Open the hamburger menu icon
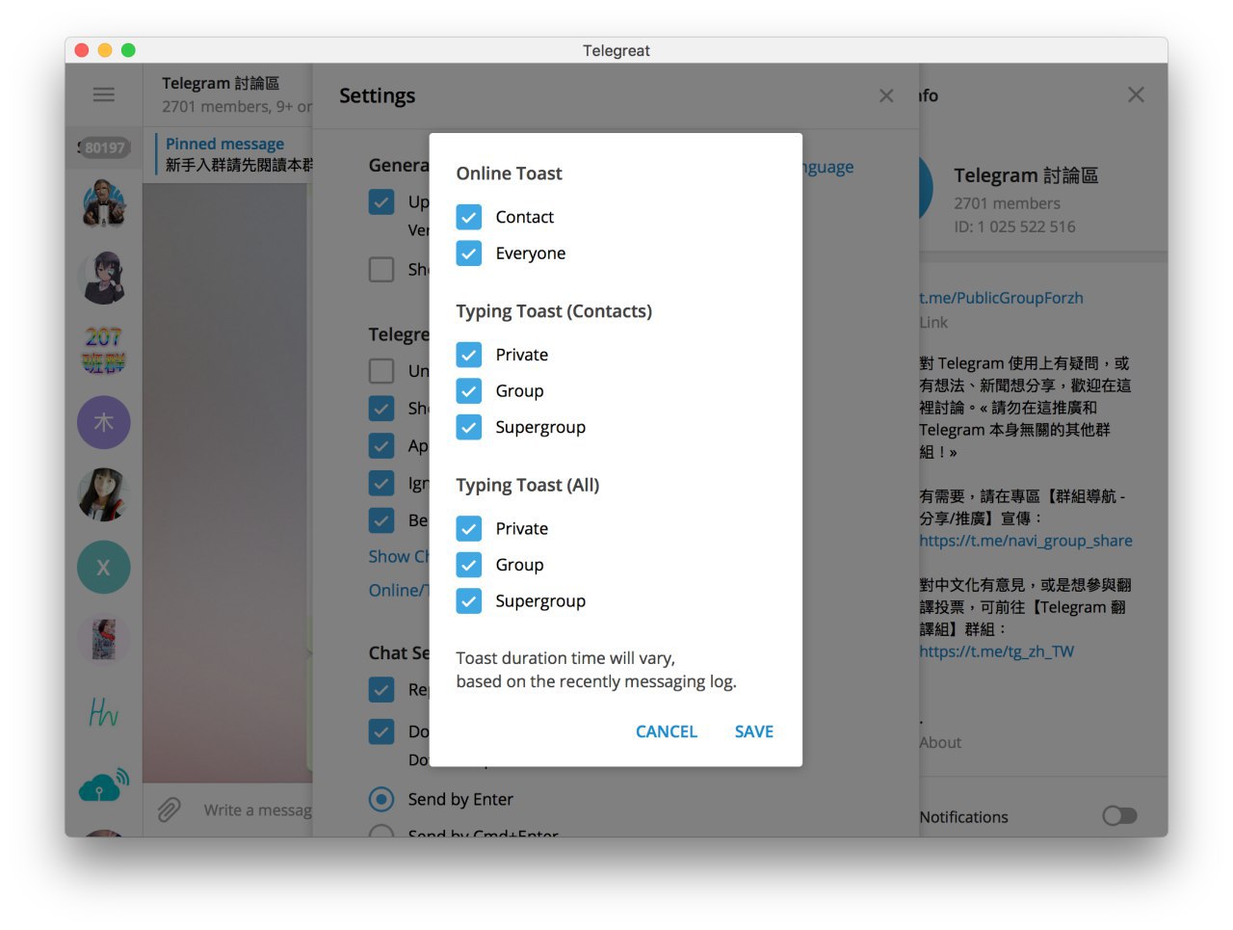The image size is (1233, 930). pos(103,94)
